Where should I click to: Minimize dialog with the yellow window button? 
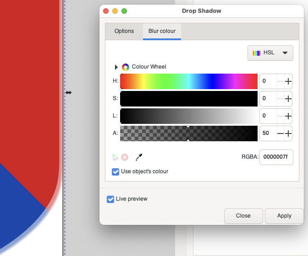[115, 11]
